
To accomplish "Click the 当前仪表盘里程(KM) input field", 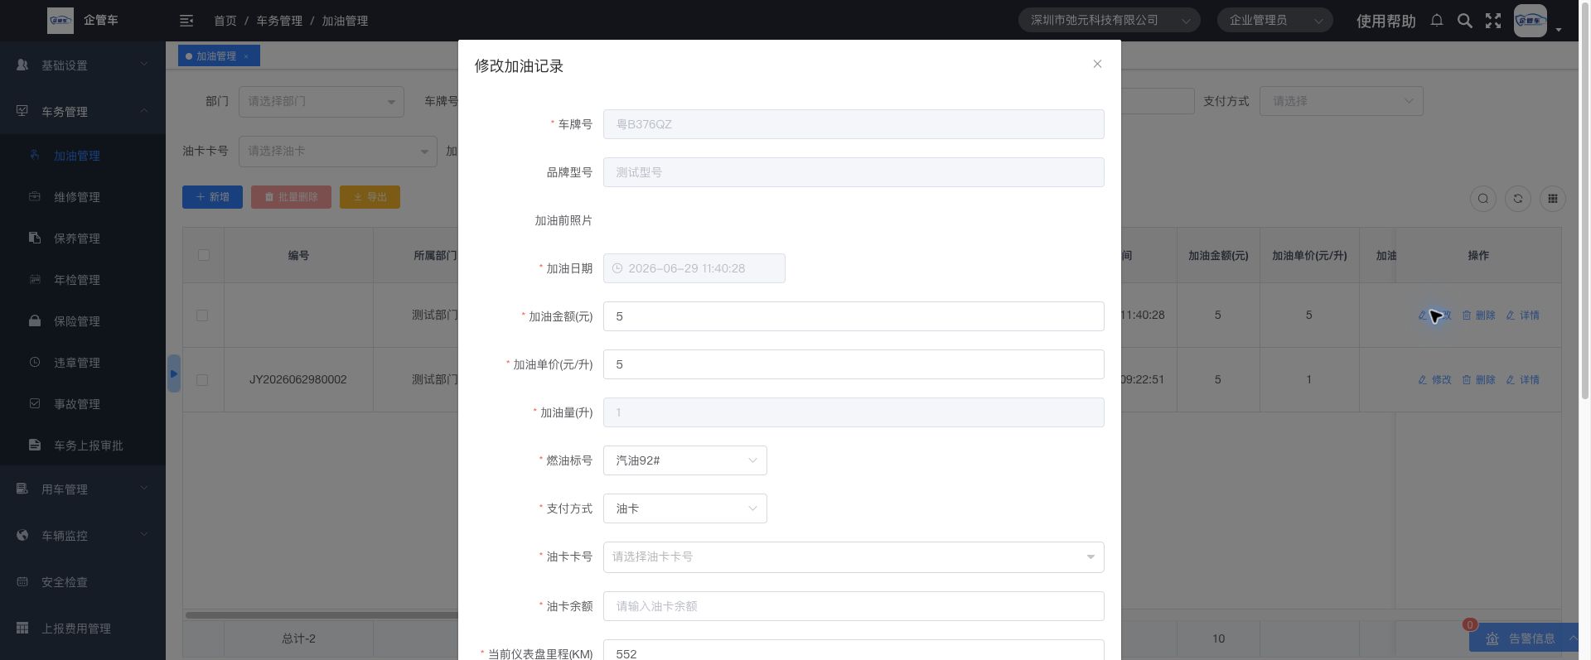I will [x=854, y=650].
